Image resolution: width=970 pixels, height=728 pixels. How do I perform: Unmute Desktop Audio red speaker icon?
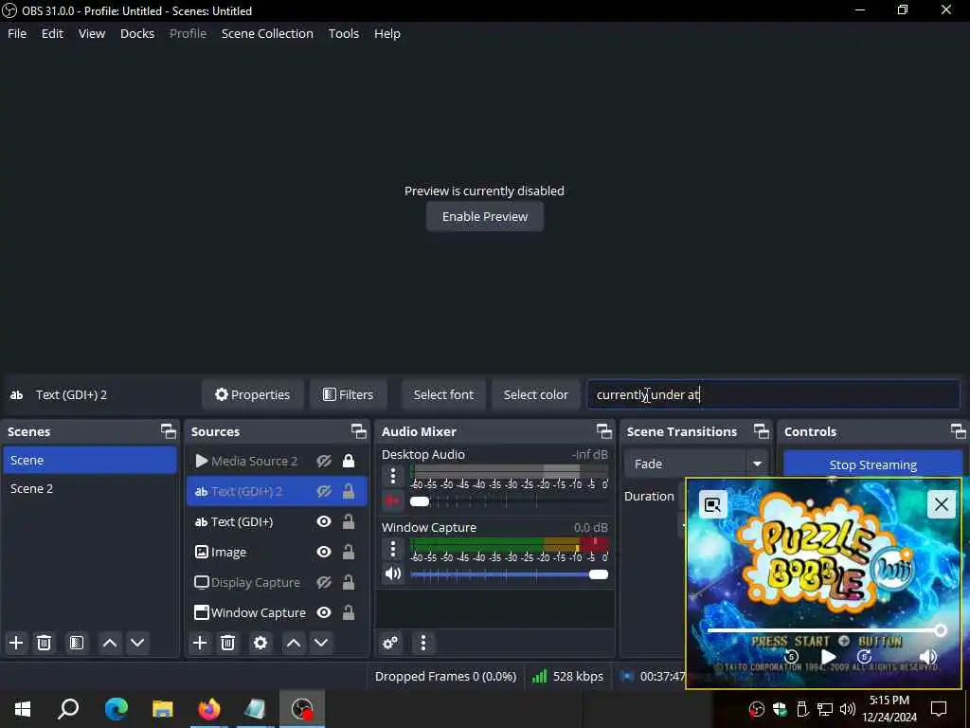tap(393, 500)
